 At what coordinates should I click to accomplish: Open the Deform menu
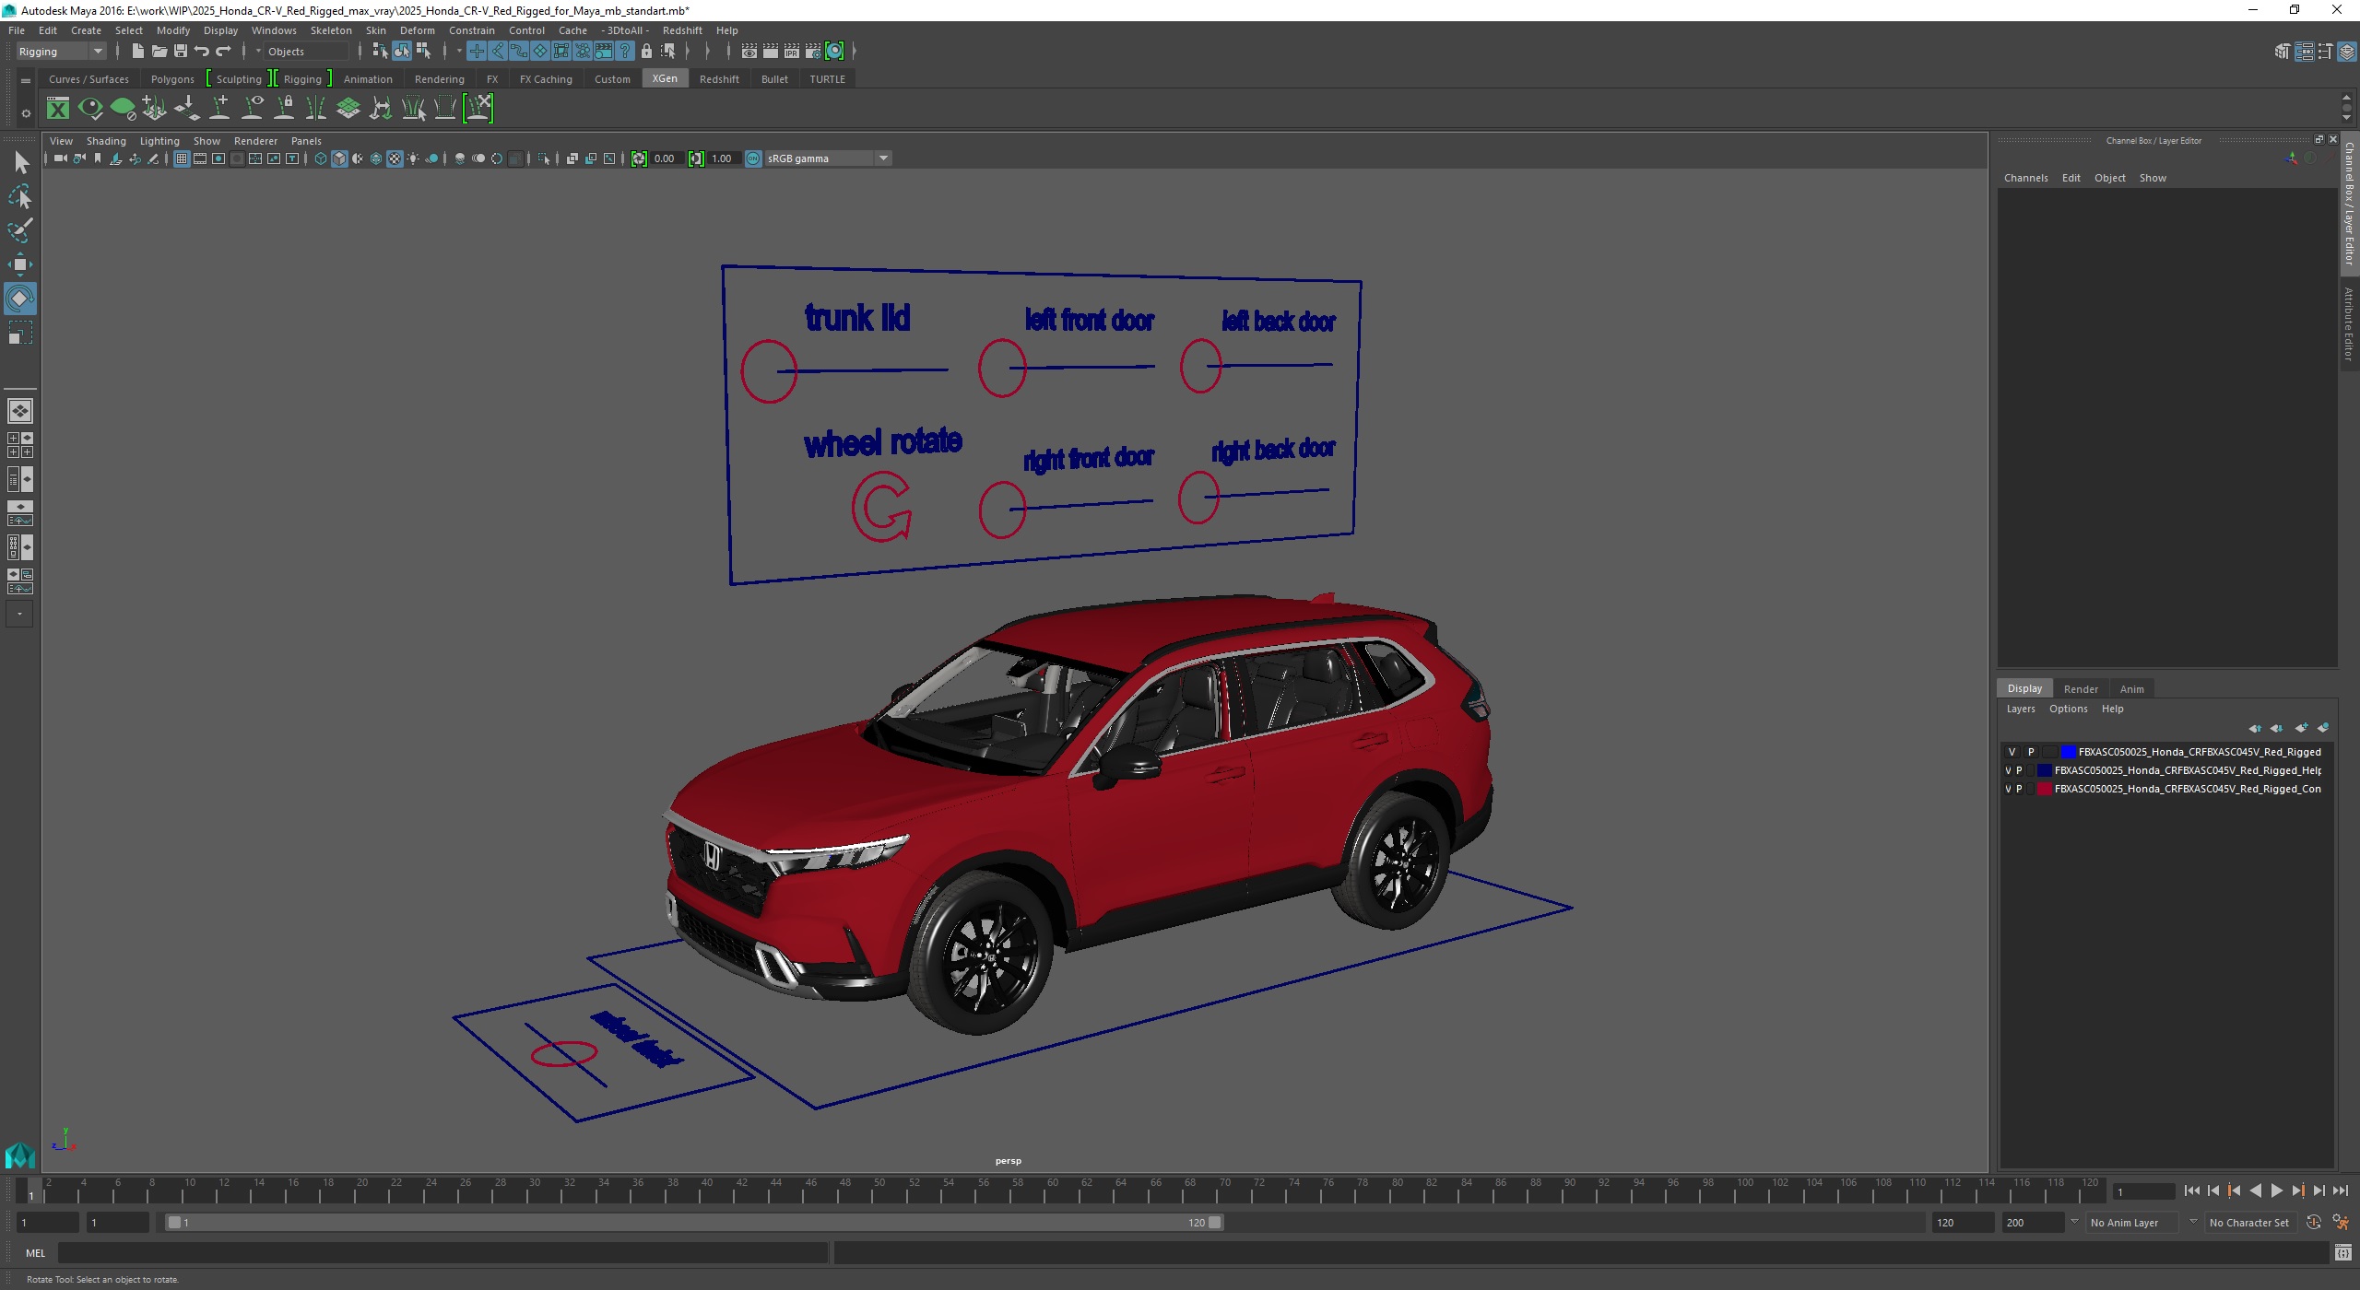click(417, 30)
